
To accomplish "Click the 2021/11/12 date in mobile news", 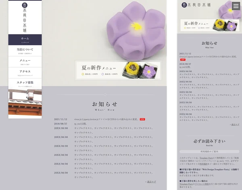I will click(185, 53).
